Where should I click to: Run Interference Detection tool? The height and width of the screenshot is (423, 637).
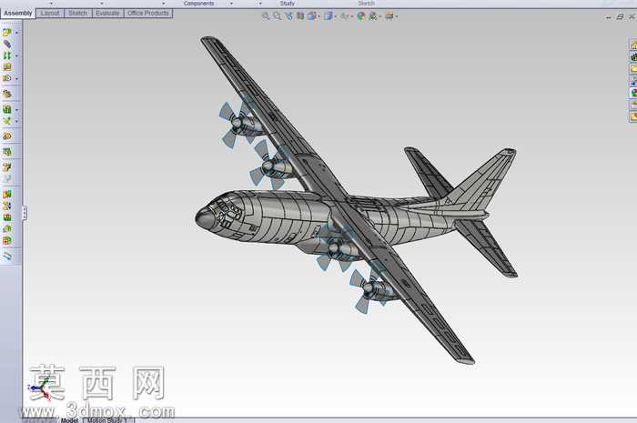7,195
